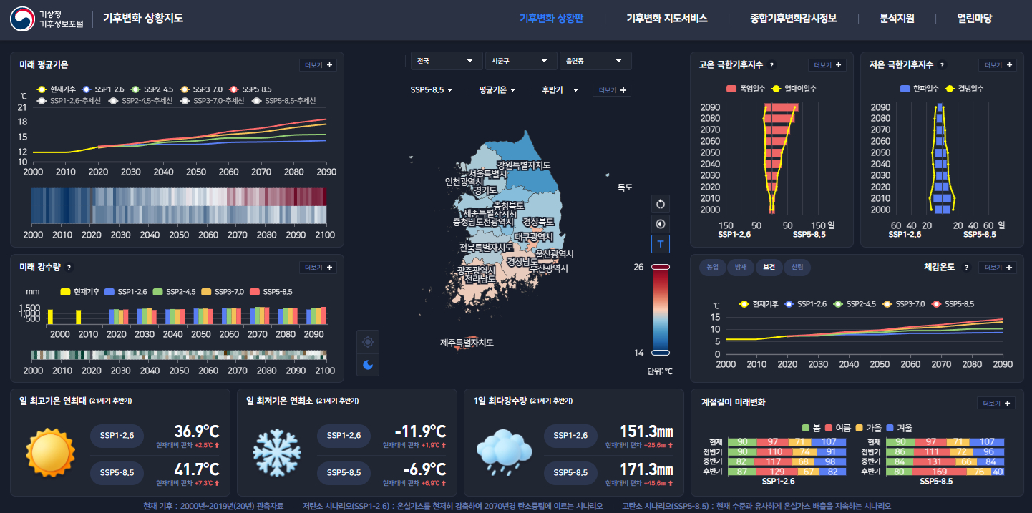The image size is (1032, 513).
Task: Switch to light mode sun icon
Action: 368,342
